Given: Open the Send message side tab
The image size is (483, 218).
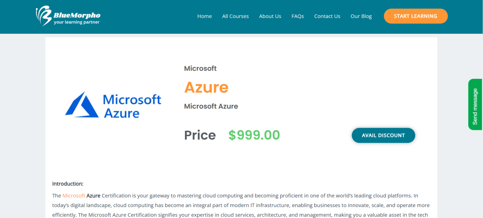Looking at the screenshot, I should point(475,104).
